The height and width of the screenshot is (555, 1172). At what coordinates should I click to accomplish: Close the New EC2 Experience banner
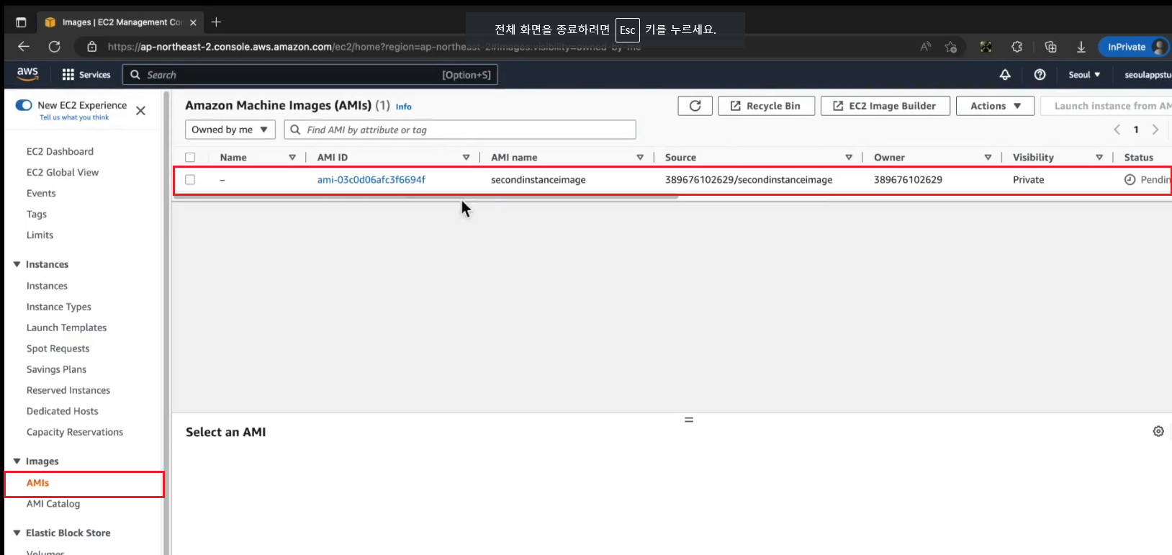[x=140, y=110]
